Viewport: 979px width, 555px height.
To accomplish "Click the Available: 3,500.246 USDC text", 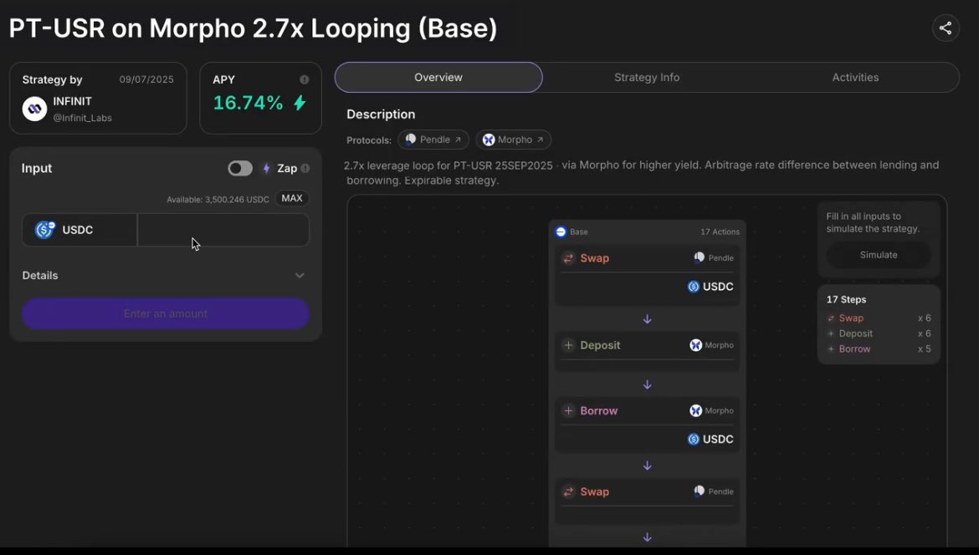I will click(218, 200).
